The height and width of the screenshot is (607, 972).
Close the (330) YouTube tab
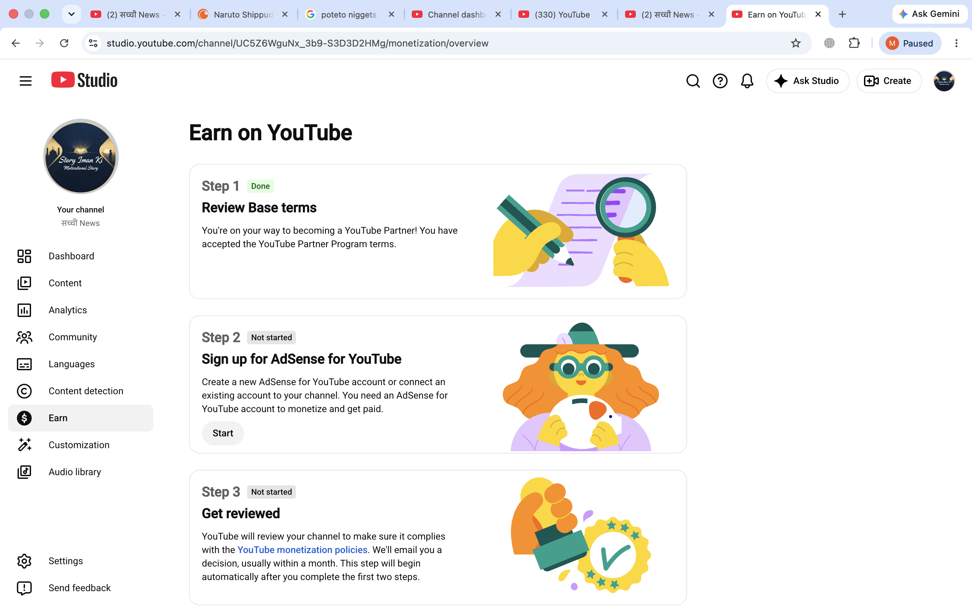(604, 15)
